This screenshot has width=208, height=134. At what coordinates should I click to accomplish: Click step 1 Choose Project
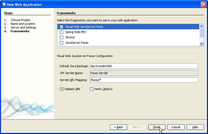tap(20, 20)
